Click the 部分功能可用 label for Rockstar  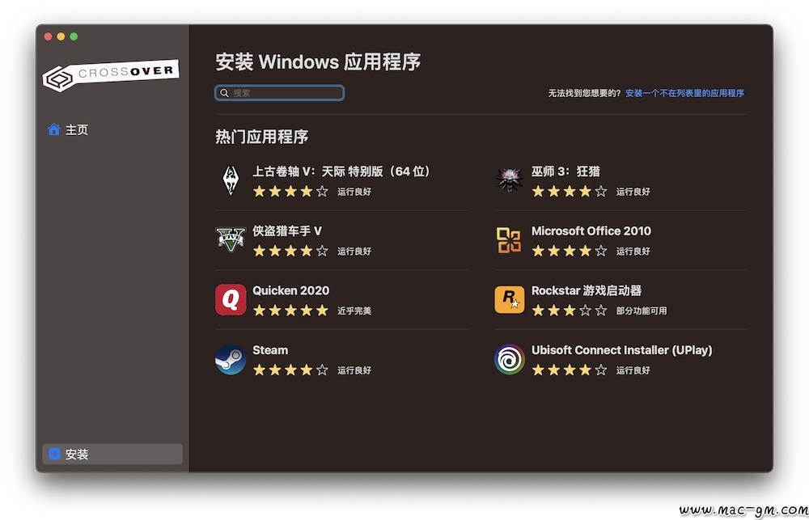point(642,311)
